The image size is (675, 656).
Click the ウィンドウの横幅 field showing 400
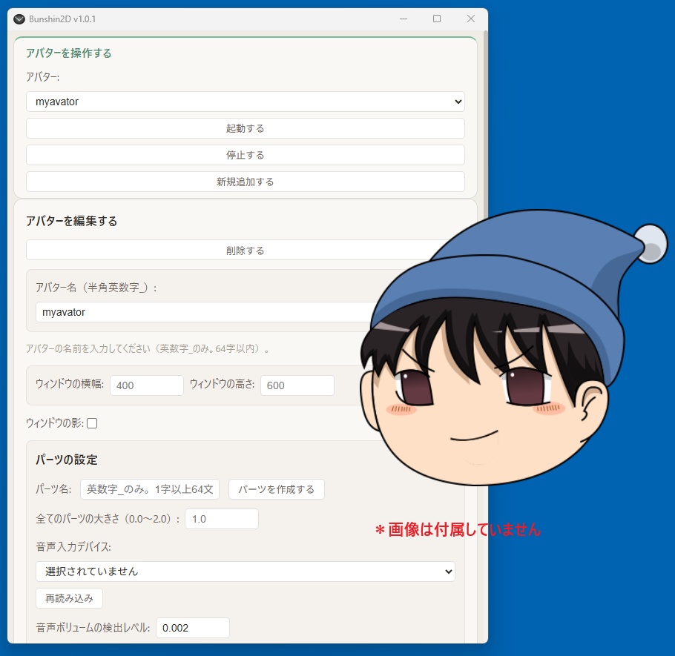(147, 385)
